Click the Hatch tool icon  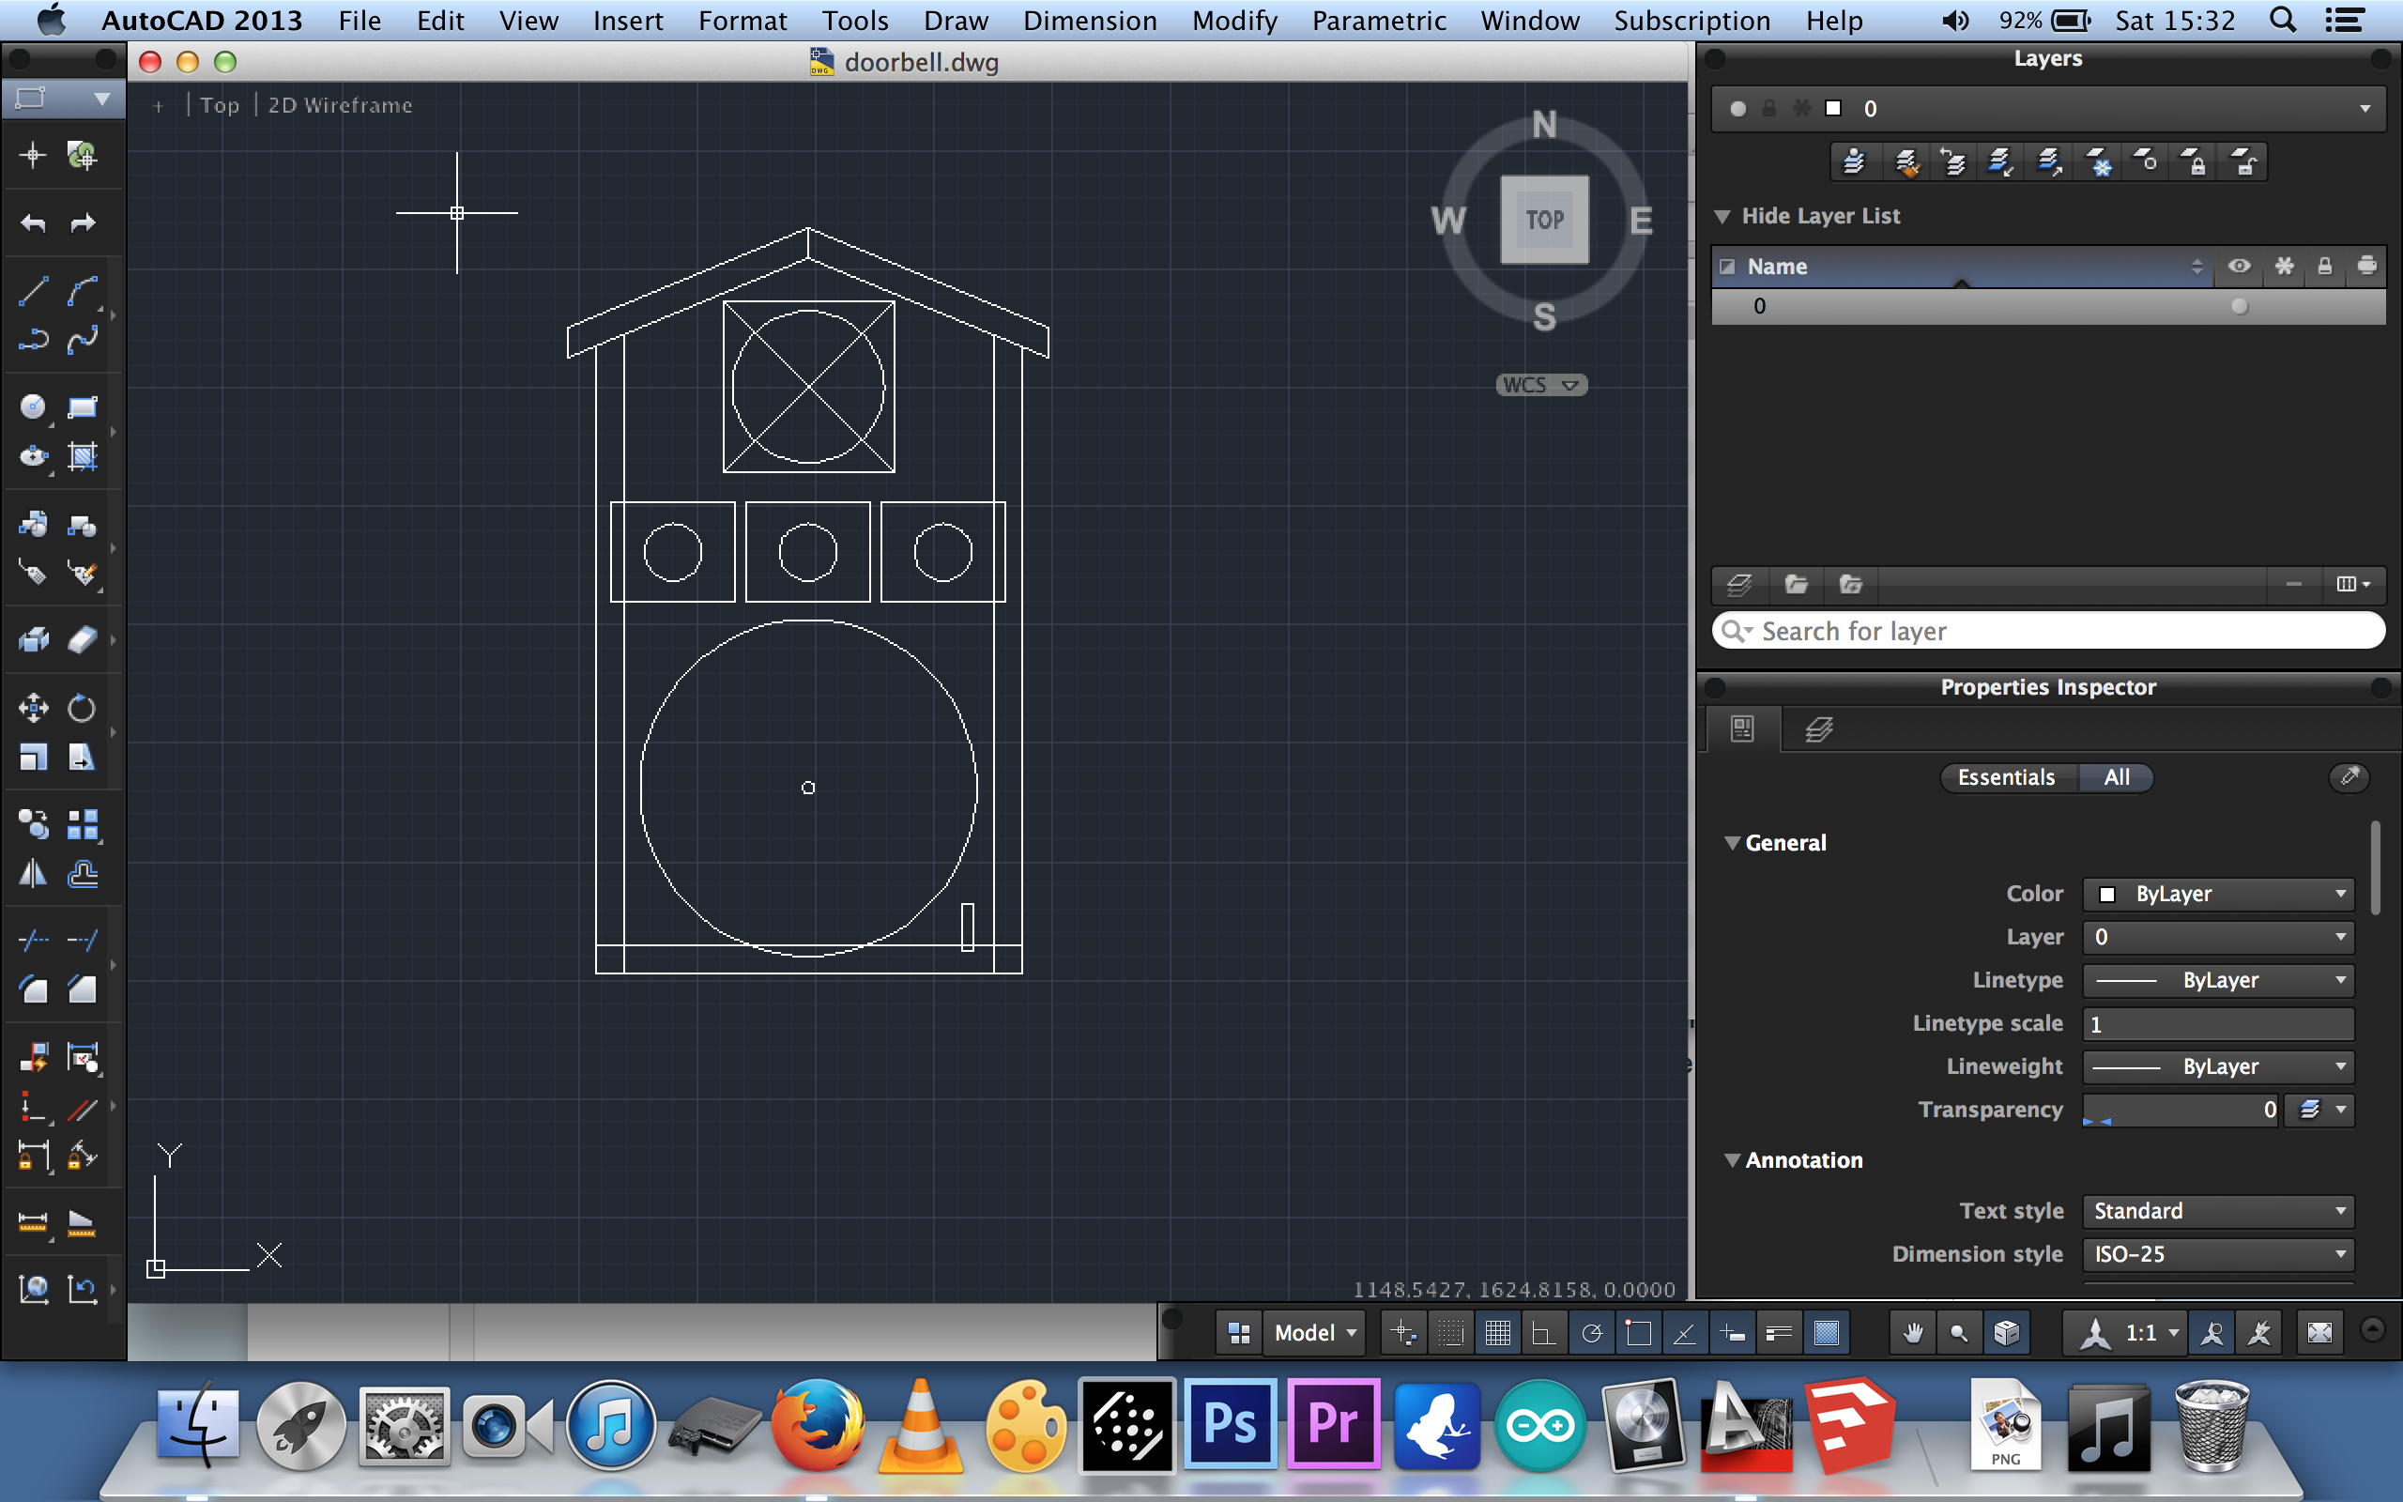click(x=82, y=455)
